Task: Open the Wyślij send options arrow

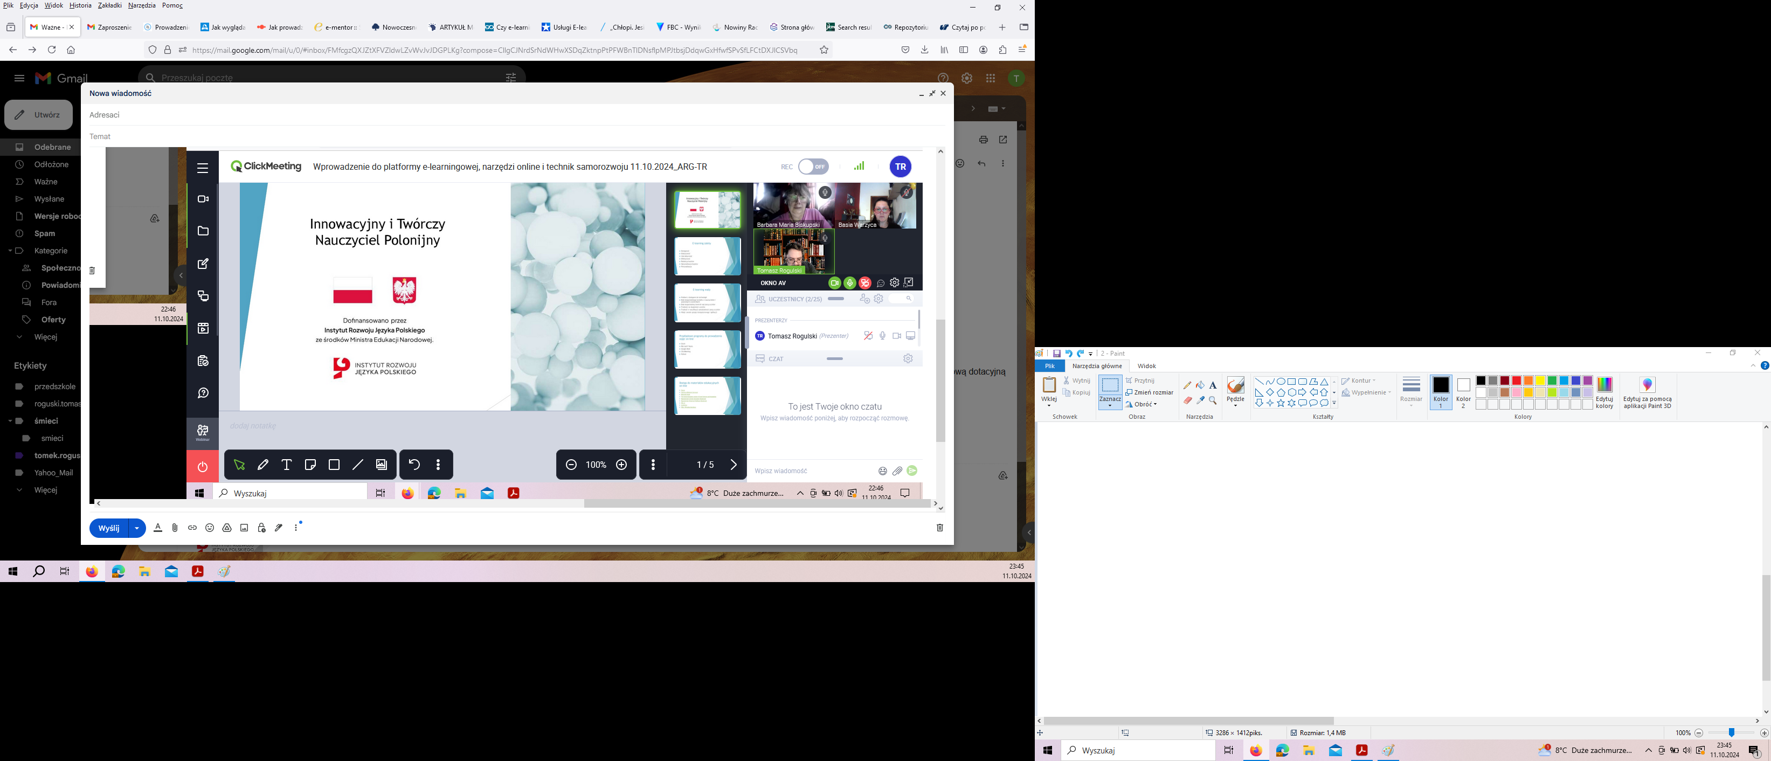Action: (x=137, y=528)
